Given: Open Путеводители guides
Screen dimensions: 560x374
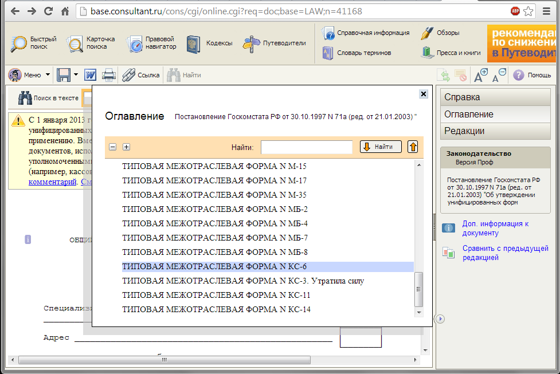Looking at the screenshot, I should point(274,44).
